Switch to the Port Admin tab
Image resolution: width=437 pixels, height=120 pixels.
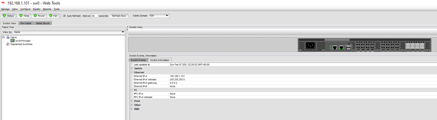26,23
